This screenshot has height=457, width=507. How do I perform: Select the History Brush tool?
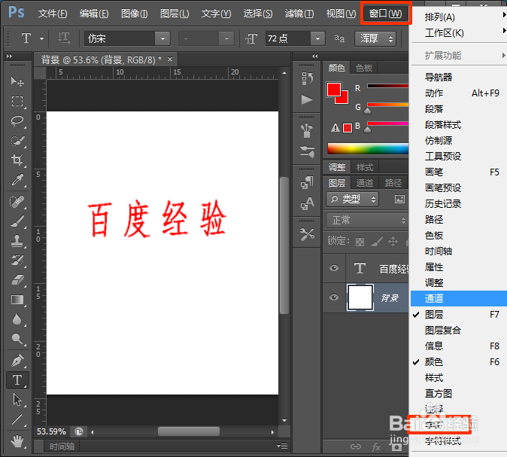point(17,260)
